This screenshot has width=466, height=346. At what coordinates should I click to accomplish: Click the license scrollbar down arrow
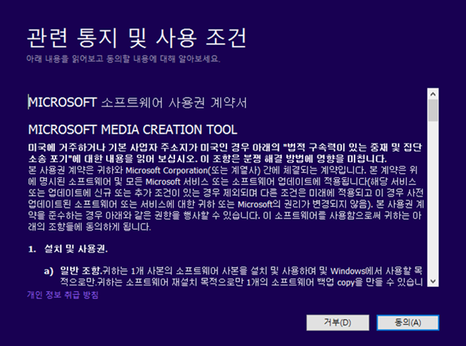point(433,281)
